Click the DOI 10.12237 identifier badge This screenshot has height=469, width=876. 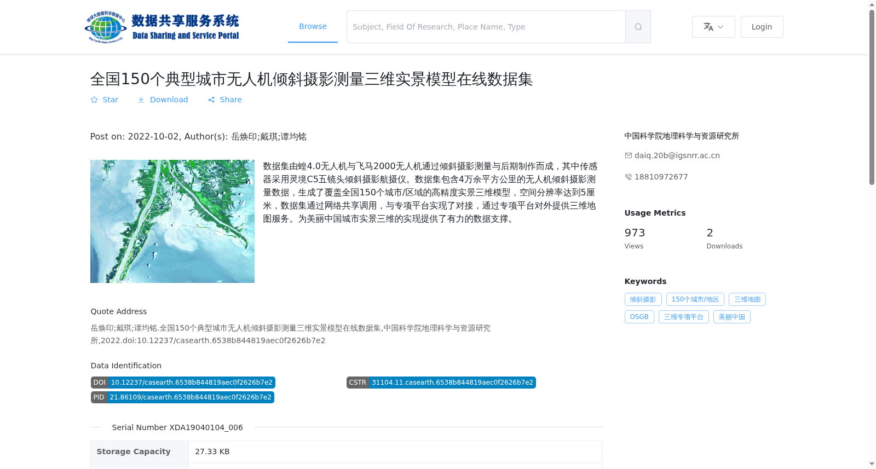[183, 383]
